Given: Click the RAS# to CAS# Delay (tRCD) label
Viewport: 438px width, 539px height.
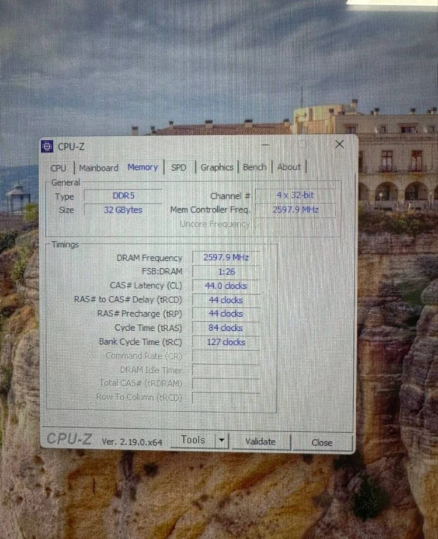Looking at the screenshot, I should click(128, 300).
